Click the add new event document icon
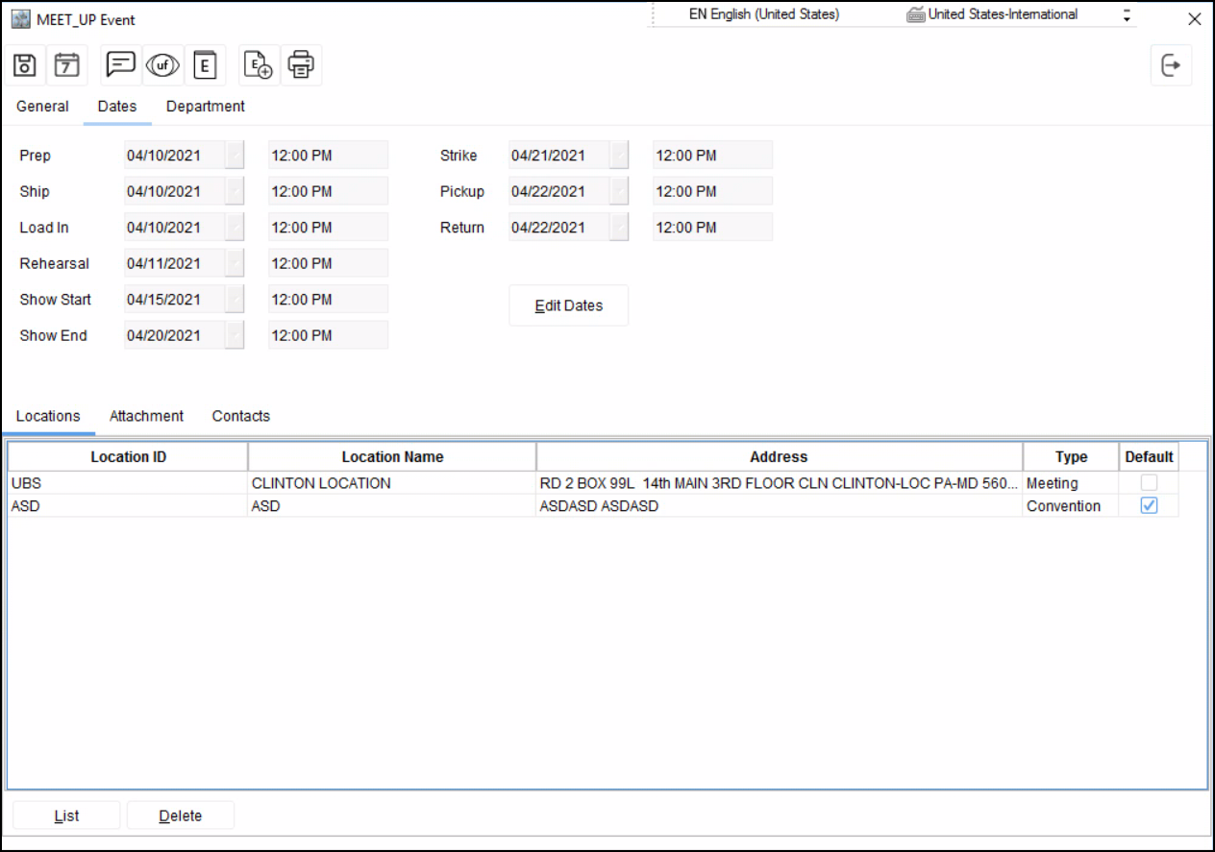The width and height of the screenshot is (1215, 852). tap(259, 65)
